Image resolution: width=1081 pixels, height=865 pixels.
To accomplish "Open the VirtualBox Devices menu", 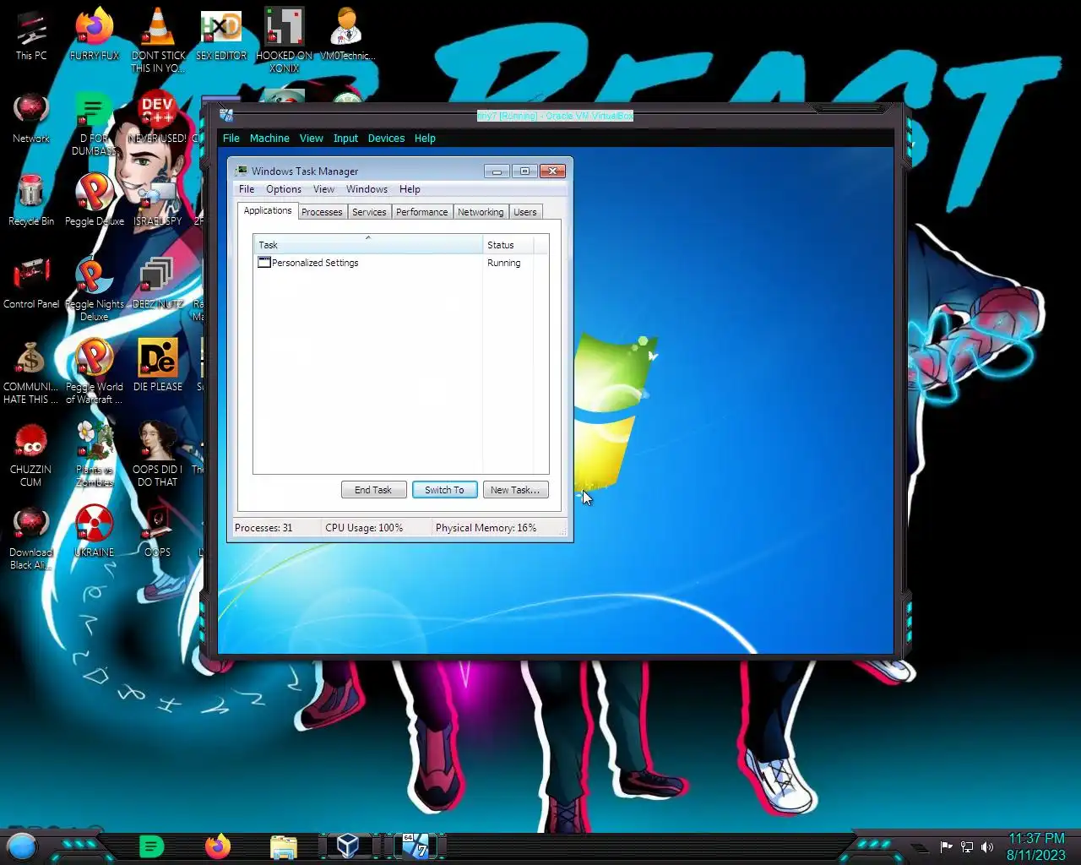I will (386, 139).
